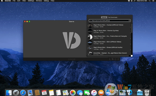The image size is (156, 96).
Task: Open Safari from the Dock
Action: click(23, 93)
